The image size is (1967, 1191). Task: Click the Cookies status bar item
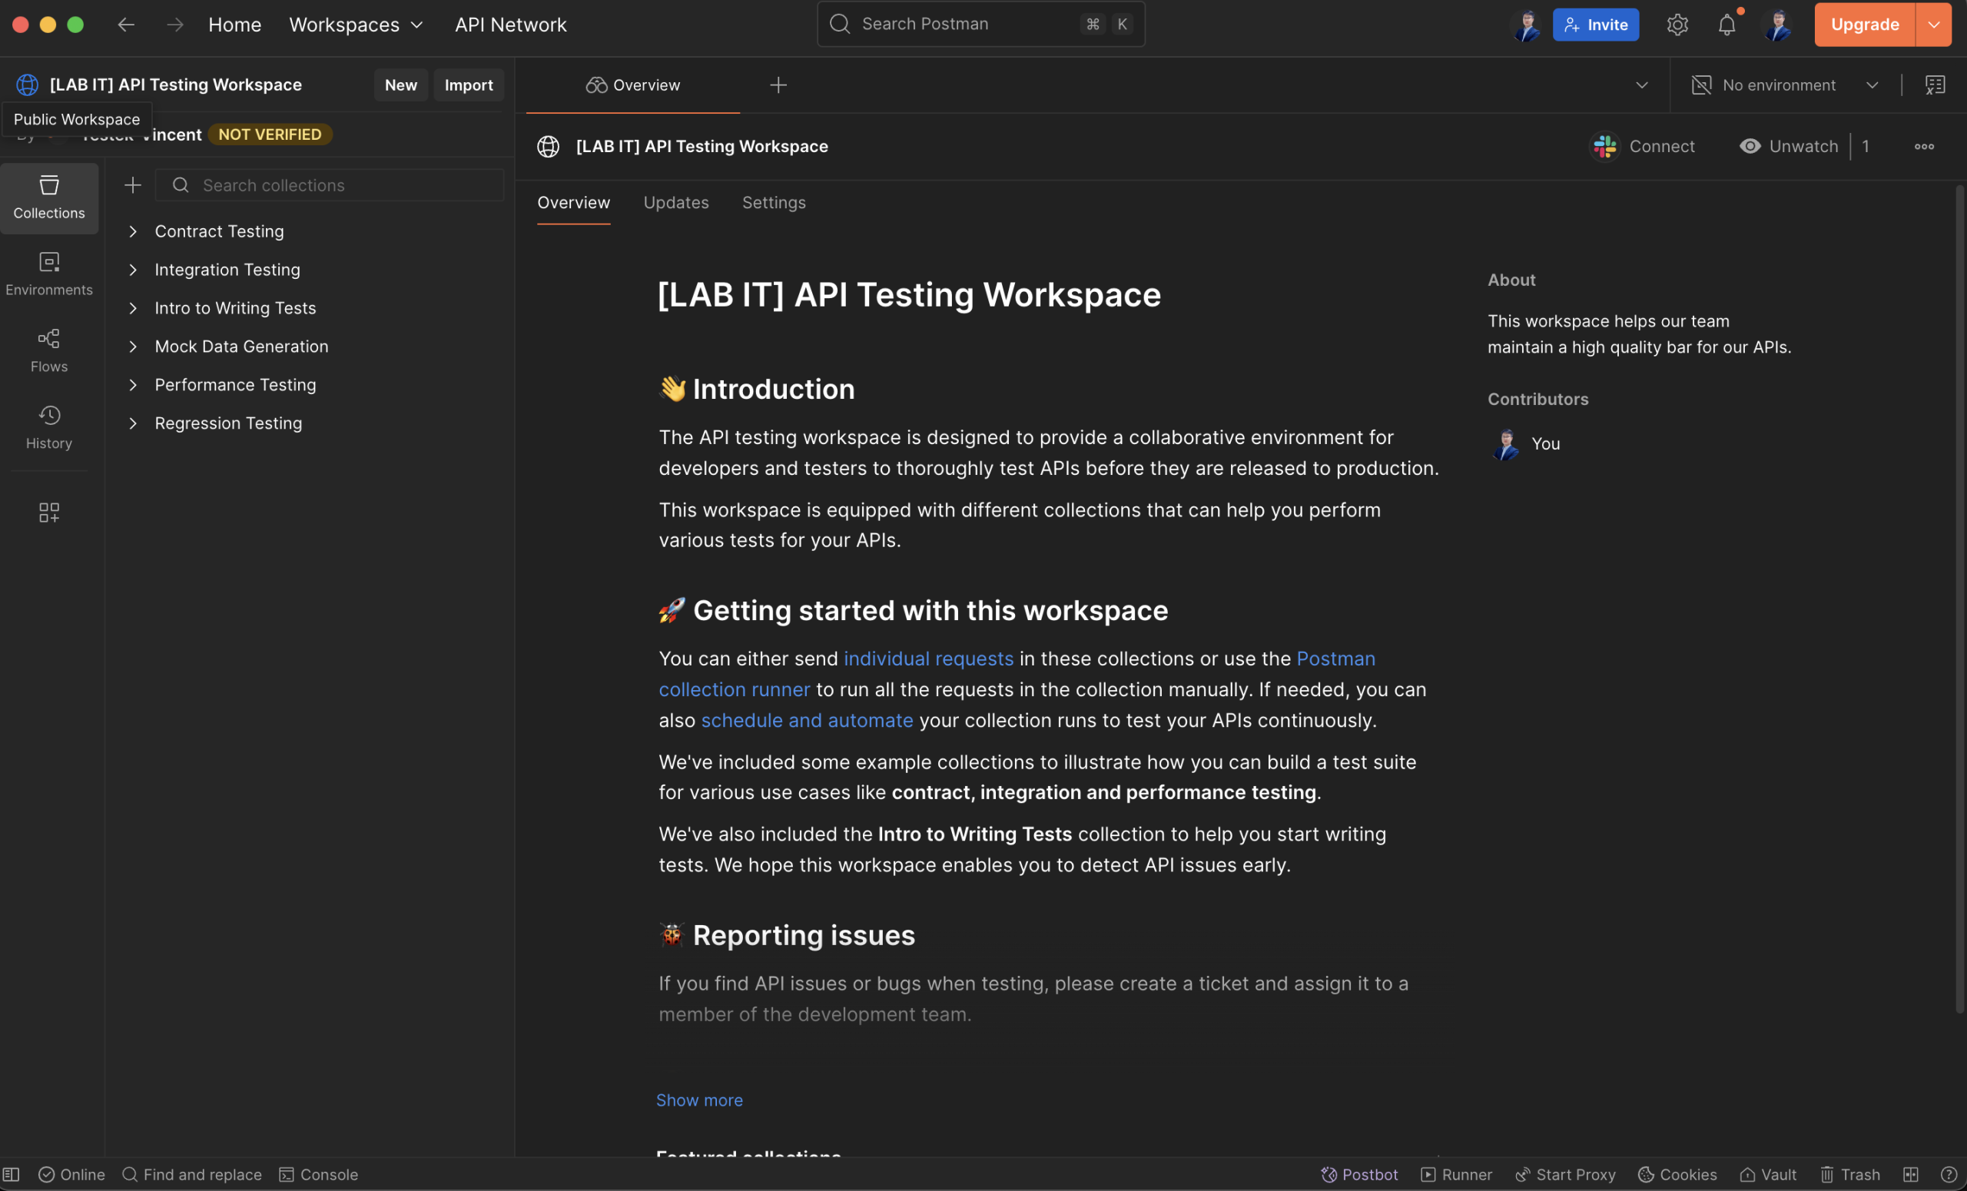tap(1677, 1174)
